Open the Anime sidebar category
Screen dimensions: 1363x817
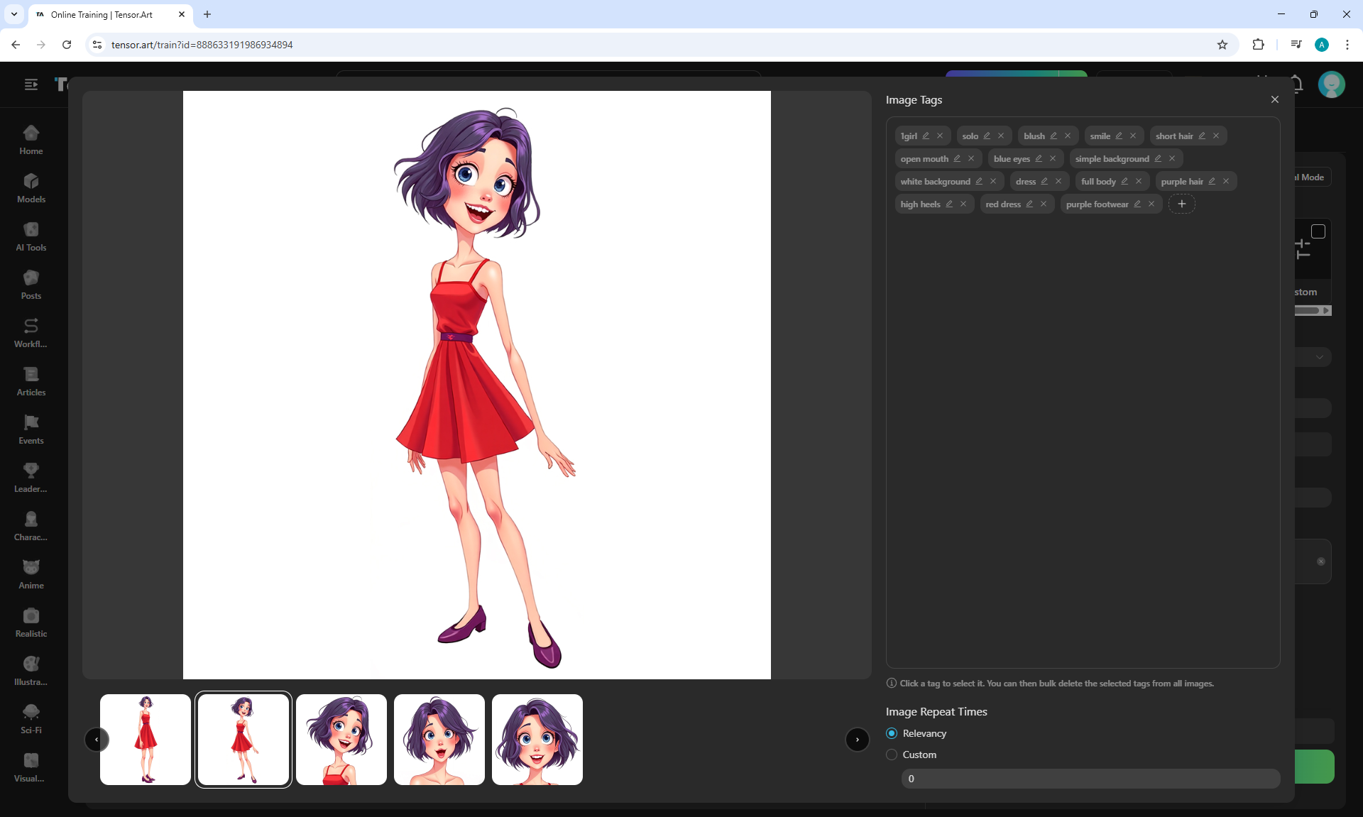click(31, 574)
